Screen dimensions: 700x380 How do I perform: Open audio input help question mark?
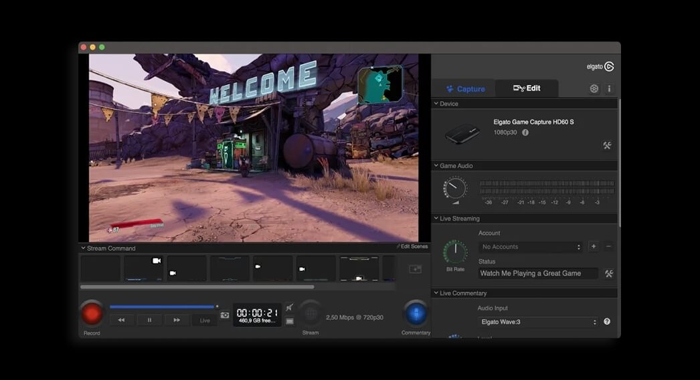click(x=607, y=322)
